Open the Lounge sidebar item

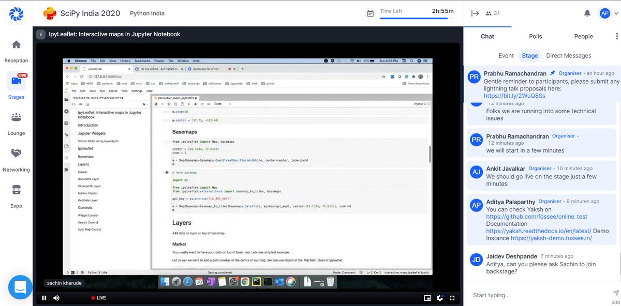[16, 124]
